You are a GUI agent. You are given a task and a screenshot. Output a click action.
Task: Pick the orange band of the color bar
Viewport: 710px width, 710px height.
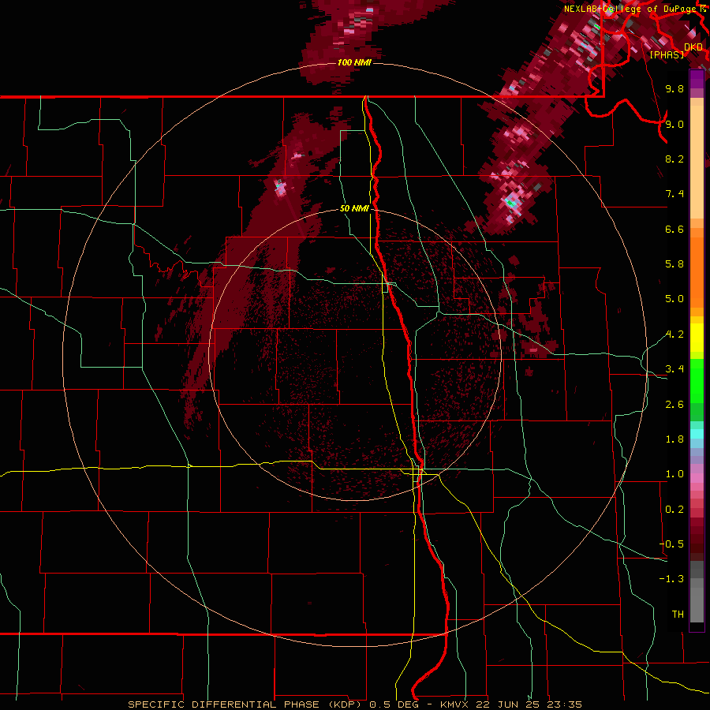tap(697, 272)
